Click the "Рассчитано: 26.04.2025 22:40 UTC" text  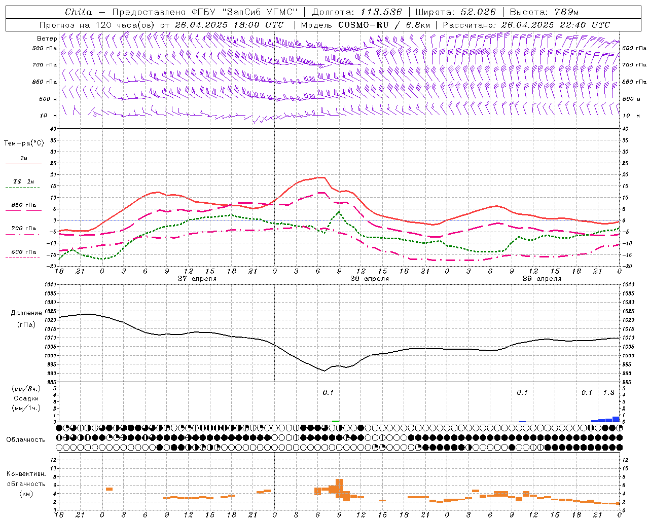526,25
